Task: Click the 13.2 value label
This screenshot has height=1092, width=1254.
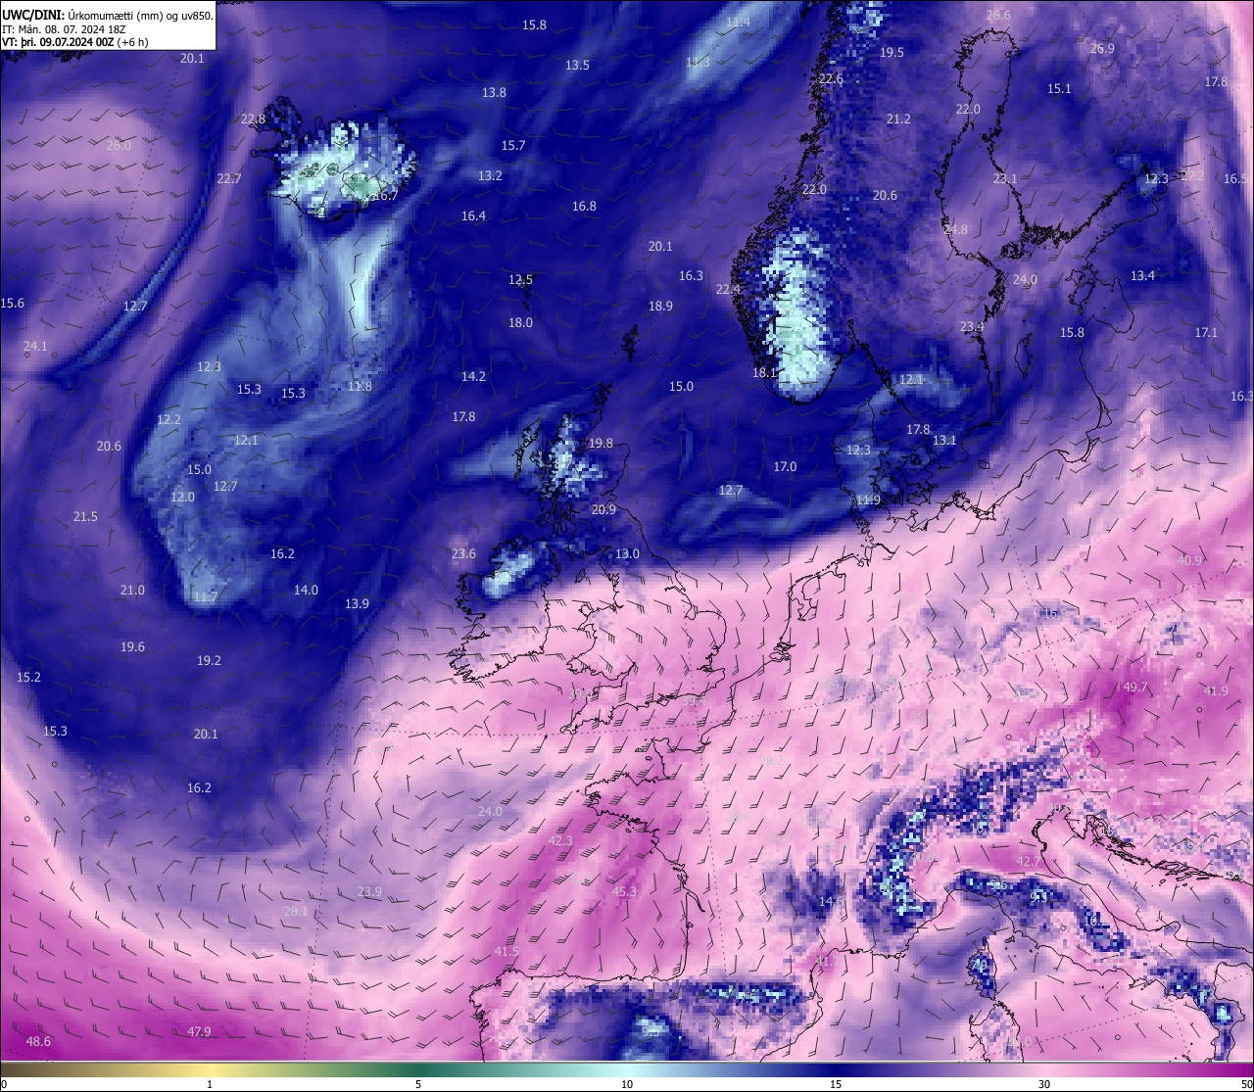Action: [x=490, y=176]
